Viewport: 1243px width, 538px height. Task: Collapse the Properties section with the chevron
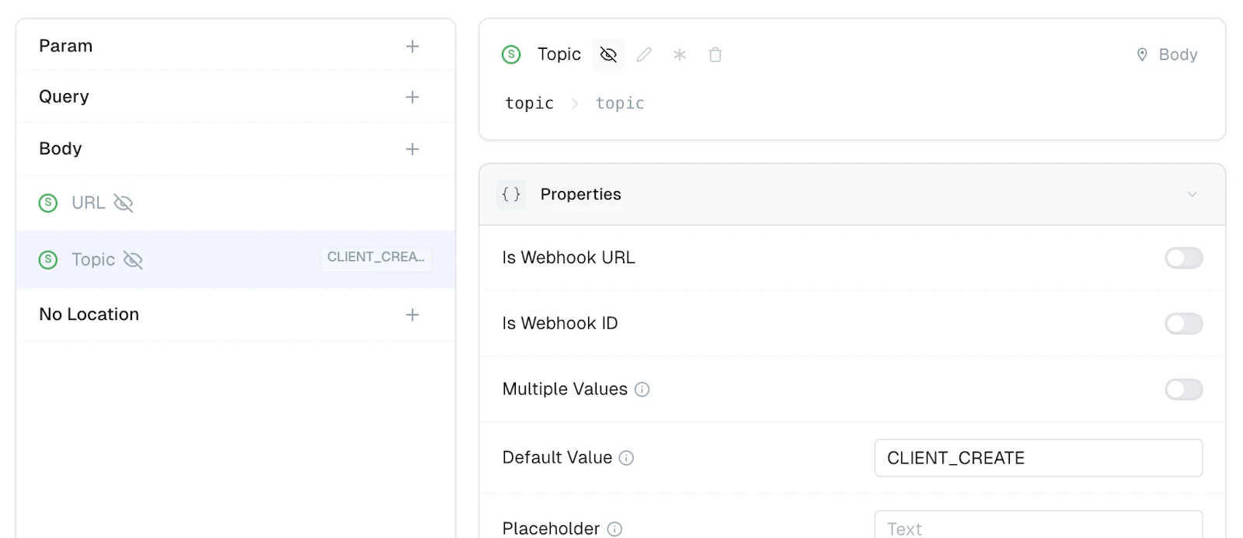(x=1192, y=194)
